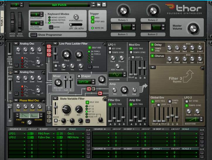Click the LFO 1 sine waveform display
Screen dimensions: 212x160
click(x=116, y=74)
